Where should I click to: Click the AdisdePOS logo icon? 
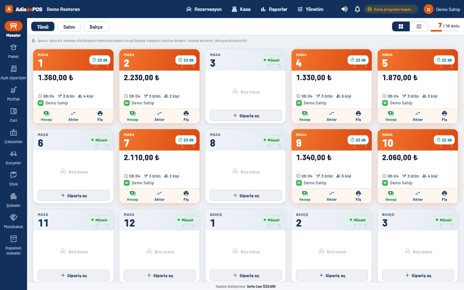pyautogui.click(x=9, y=9)
